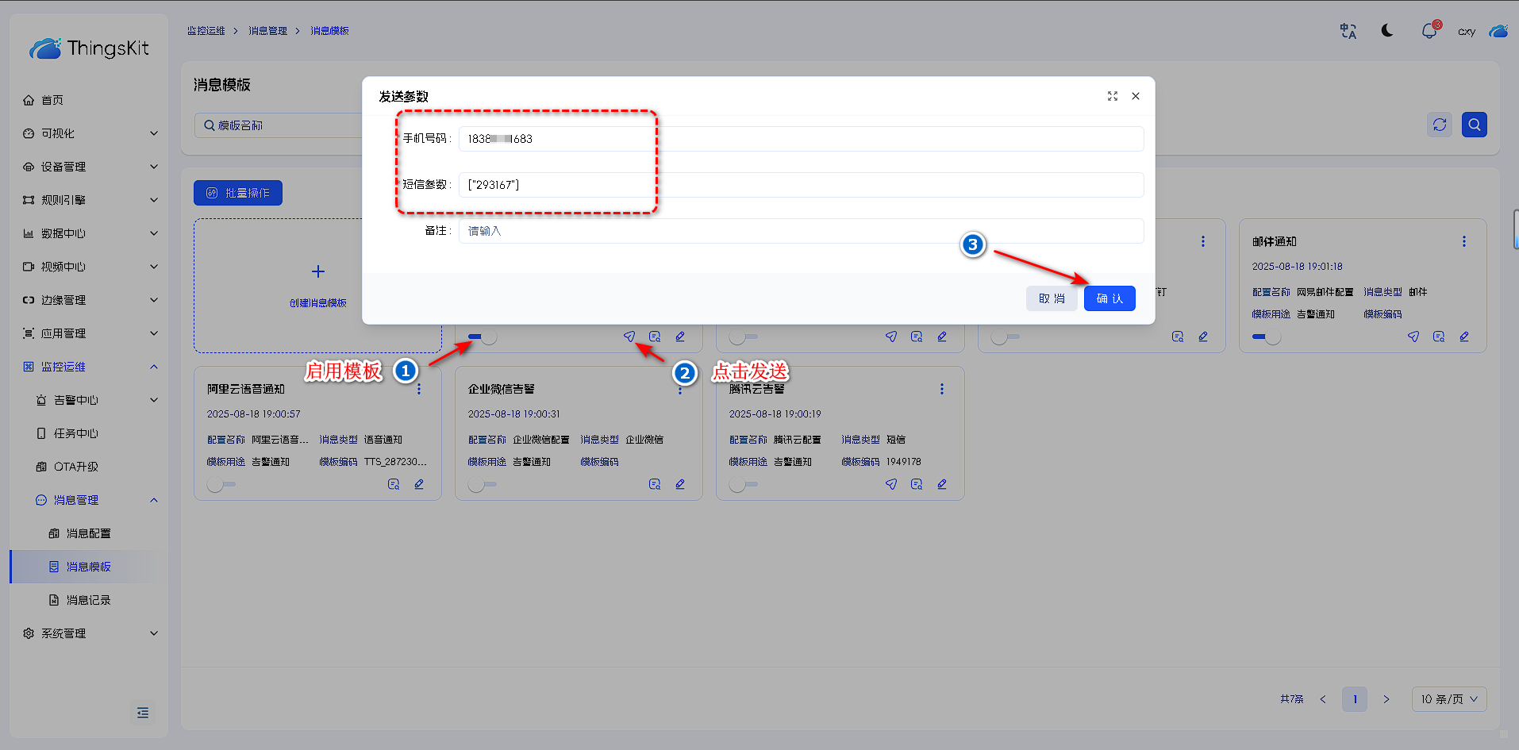Go to 消息配置 menu item
The image size is (1519, 750).
(x=88, y=533)
